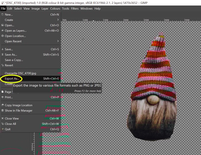Choose Quit menu entry

[30, 129]
